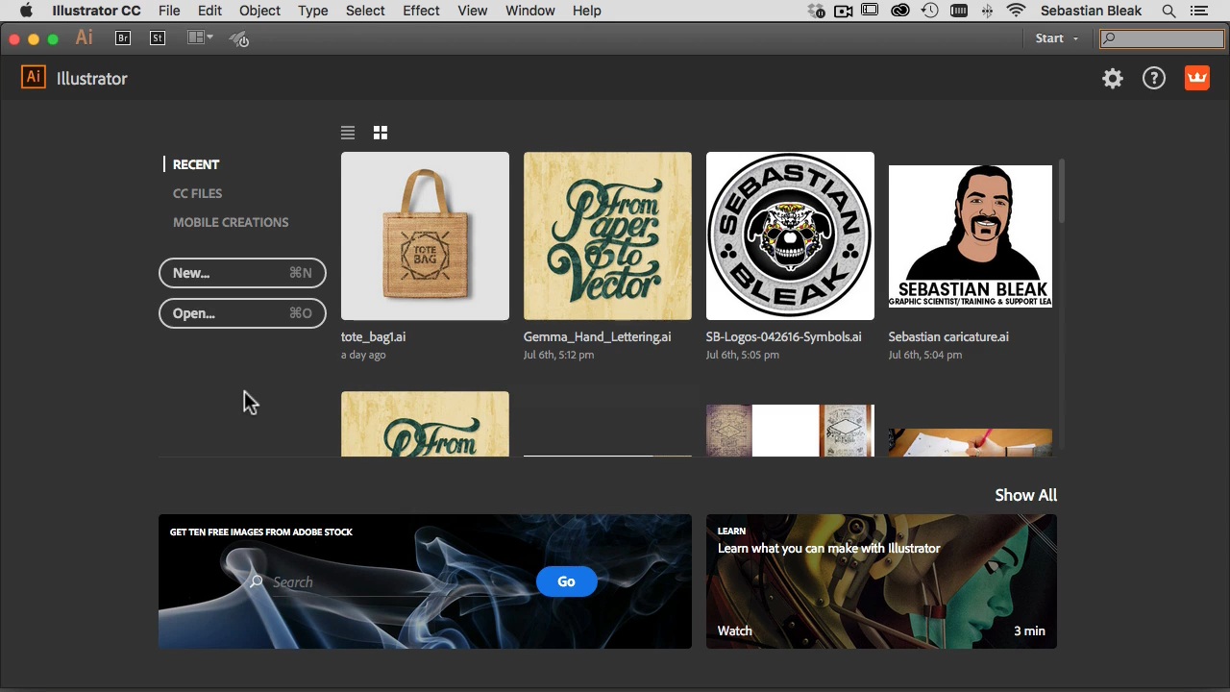
Task: Click the blue Go button
Action: click(x=566, y=581)
